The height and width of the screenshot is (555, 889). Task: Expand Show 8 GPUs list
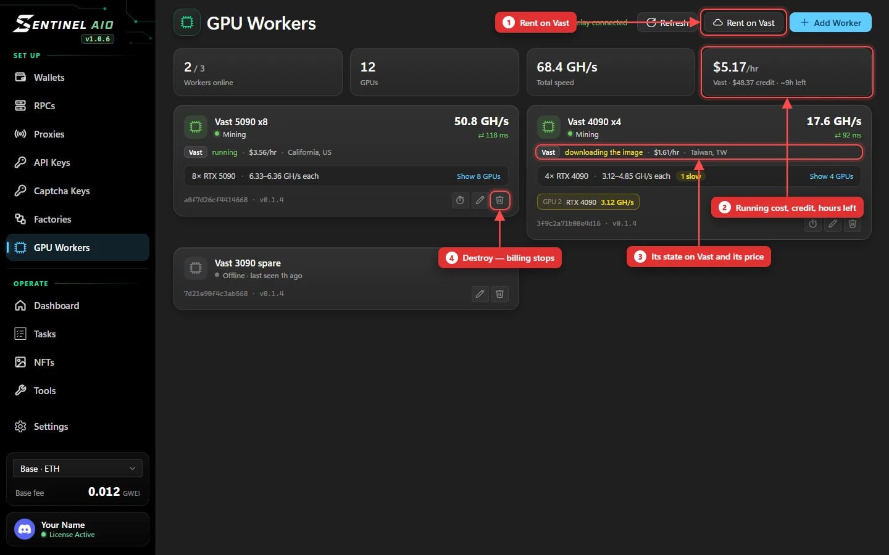pyautogui.click(x=478, y=176)
